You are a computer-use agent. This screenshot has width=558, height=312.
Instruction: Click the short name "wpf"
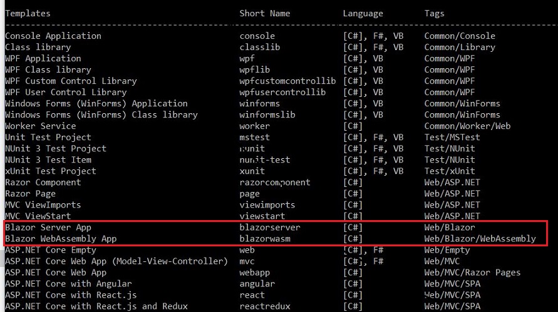pos(247,59)
